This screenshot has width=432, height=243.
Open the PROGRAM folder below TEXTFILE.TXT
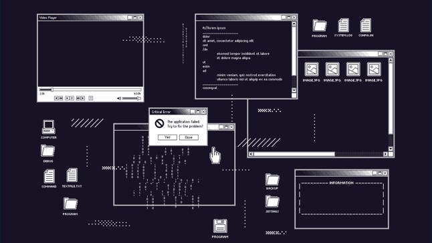70,204
